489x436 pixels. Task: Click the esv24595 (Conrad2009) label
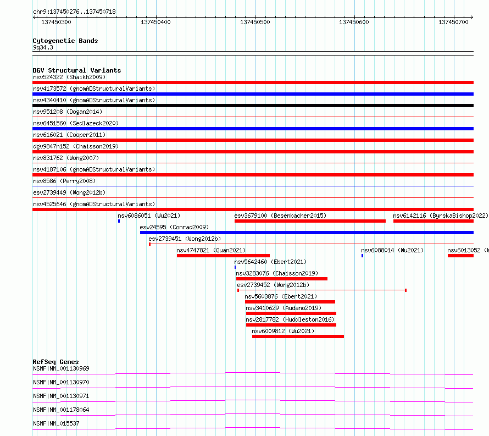174,227
